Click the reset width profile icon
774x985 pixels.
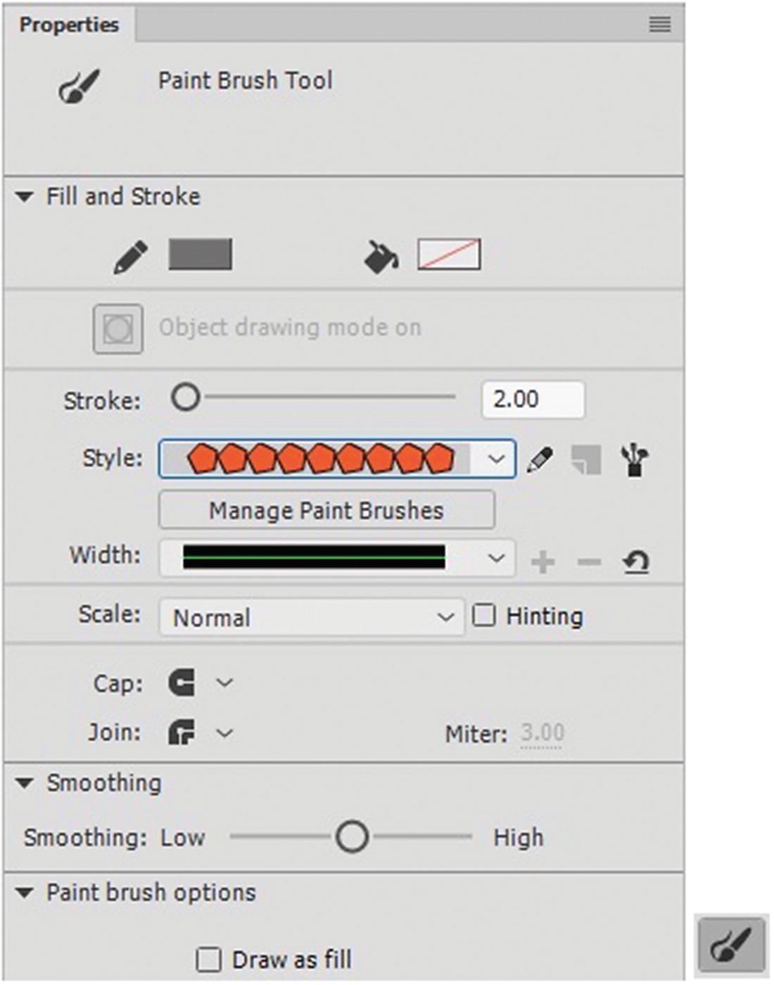[x=635, y=561]
